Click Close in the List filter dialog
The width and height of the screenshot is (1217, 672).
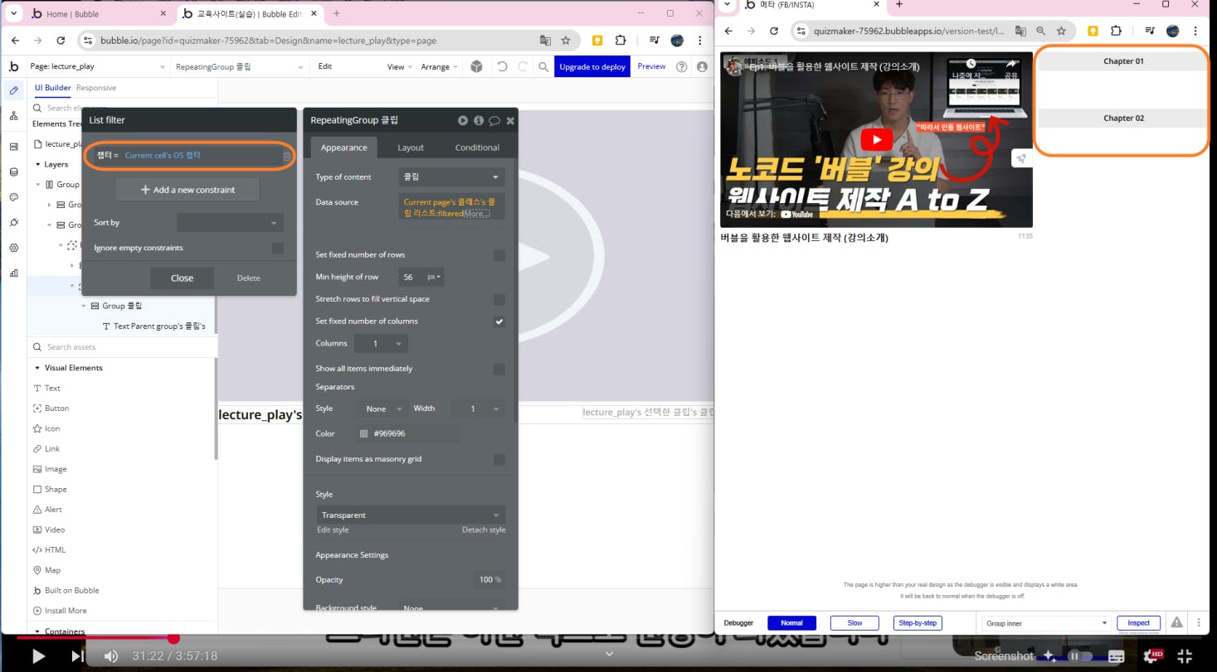(x=182, y=278)
